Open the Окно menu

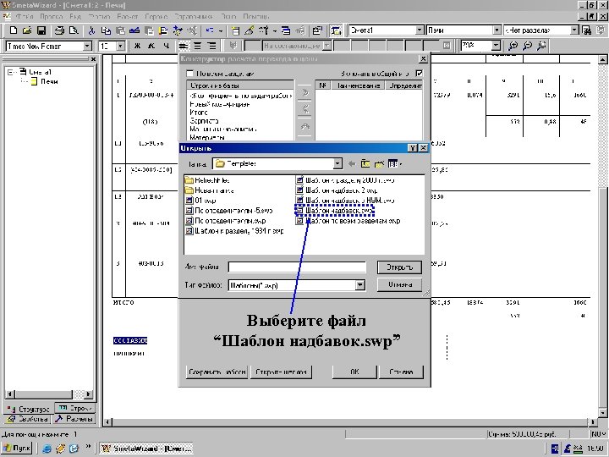[228, 16]
